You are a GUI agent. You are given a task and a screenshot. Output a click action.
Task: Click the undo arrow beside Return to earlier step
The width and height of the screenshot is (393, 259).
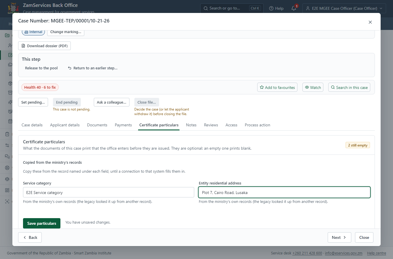[70, 68]
